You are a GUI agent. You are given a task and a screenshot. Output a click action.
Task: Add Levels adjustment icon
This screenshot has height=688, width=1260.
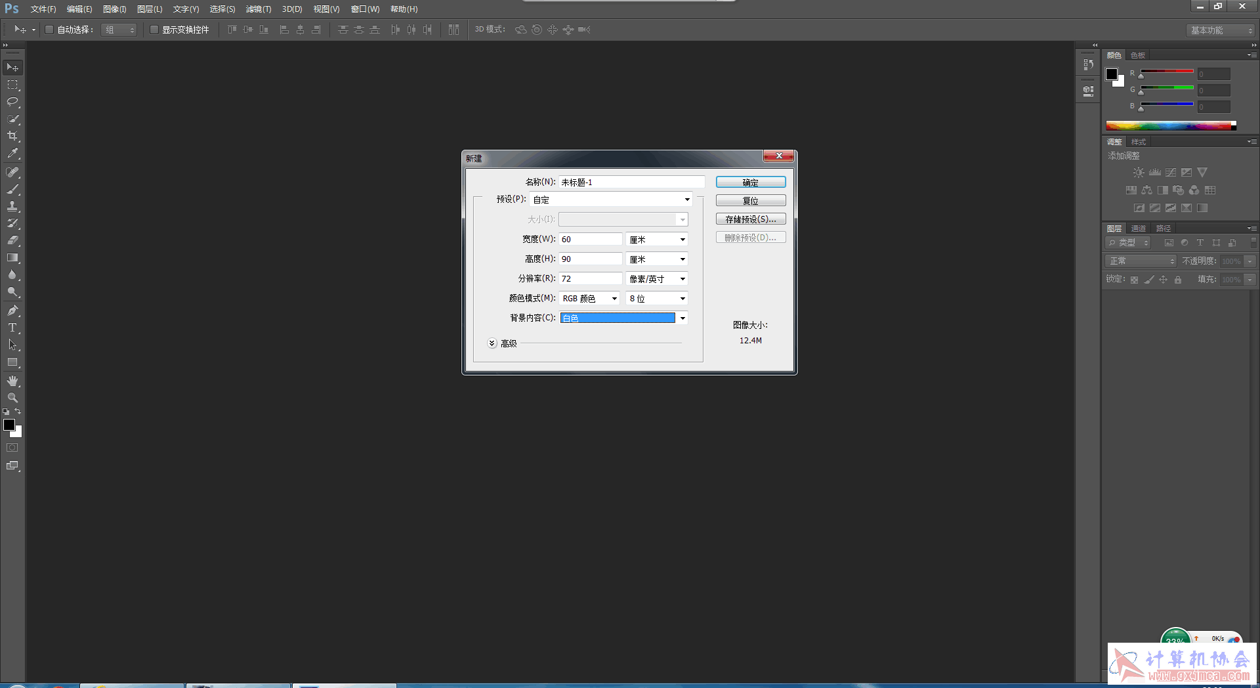click(x=1155, y=173)
